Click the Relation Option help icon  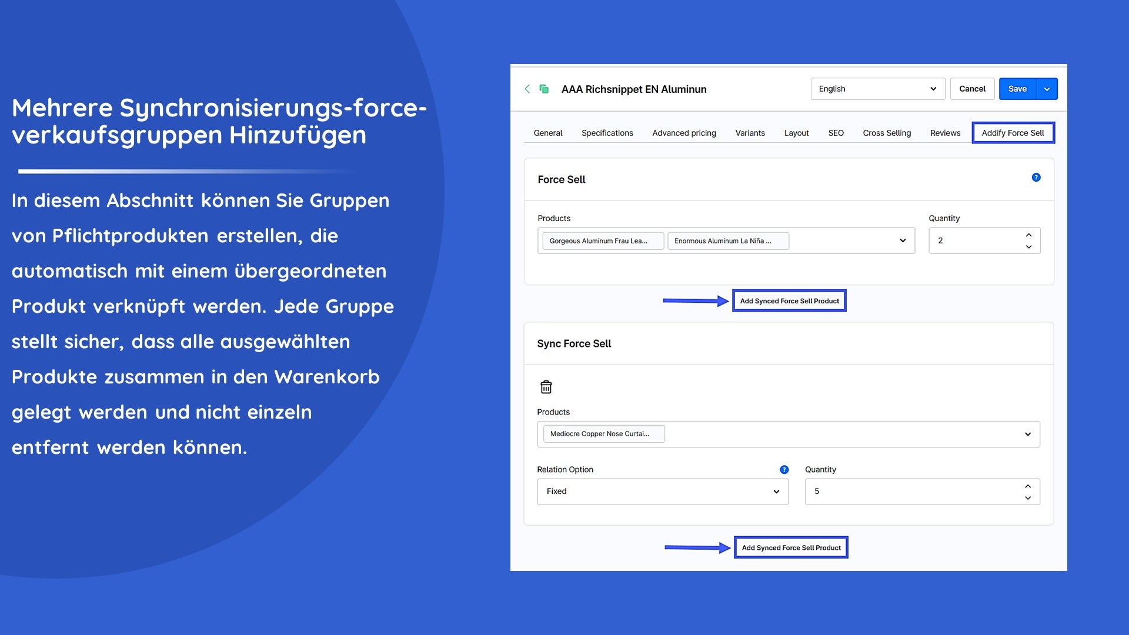784,470
